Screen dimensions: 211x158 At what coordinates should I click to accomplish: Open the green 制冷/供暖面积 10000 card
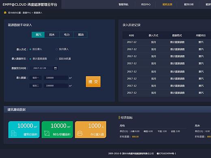pos(57,130)
